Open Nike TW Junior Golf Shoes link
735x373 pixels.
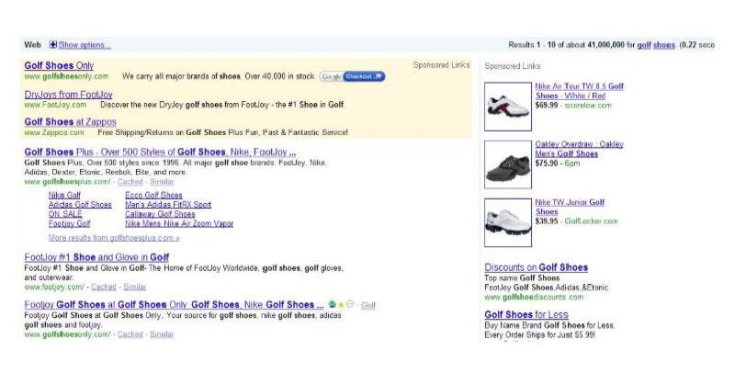570,207
